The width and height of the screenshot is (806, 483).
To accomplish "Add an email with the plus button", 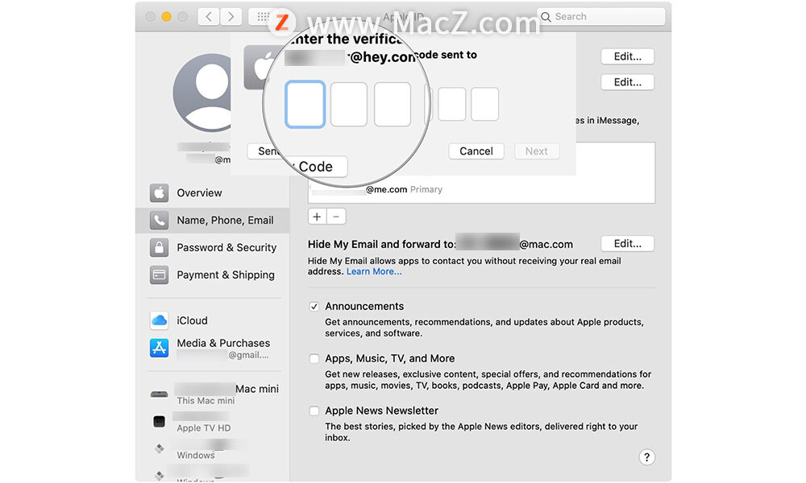I will point(317,217).
